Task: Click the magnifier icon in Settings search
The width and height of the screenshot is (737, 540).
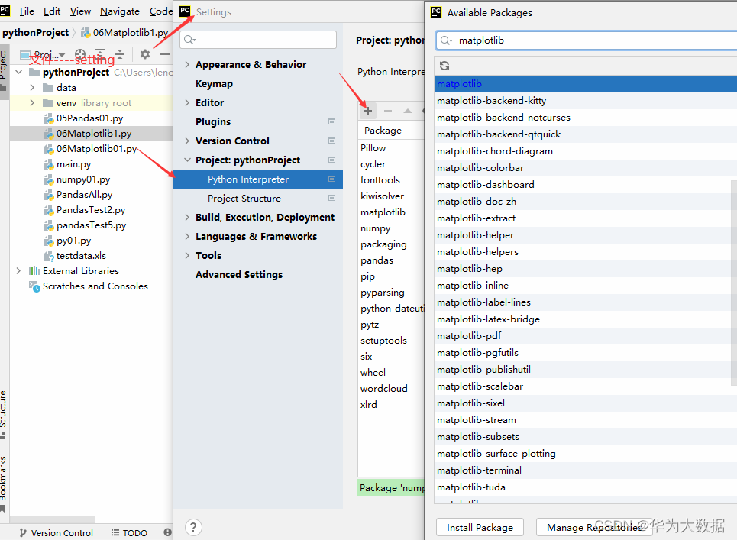Action: [x=189, y=40]
